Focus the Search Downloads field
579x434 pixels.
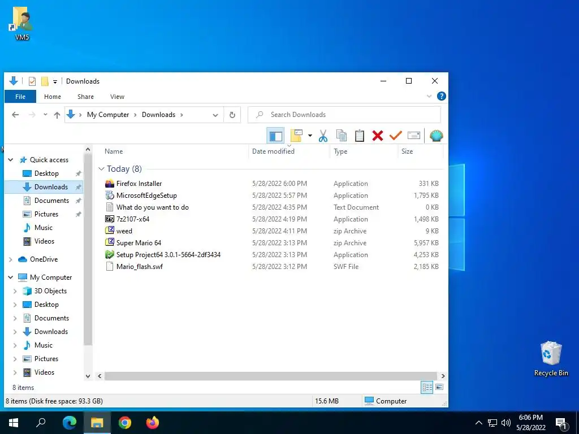(344, 115)
